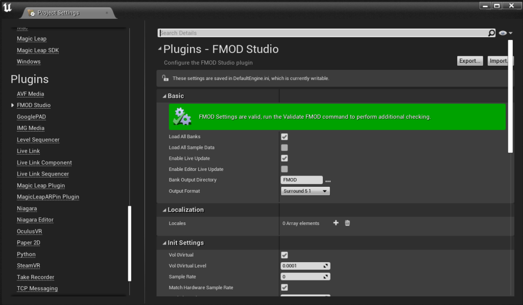This screenshot has height=305, width=523.
Task: Collapse the Basic section
Action: click(164, 96)
